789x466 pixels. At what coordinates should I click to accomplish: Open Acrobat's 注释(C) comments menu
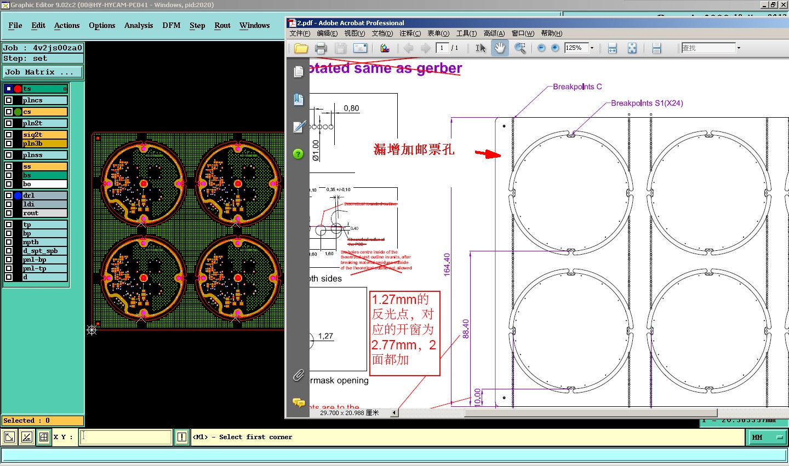[410, 33]
